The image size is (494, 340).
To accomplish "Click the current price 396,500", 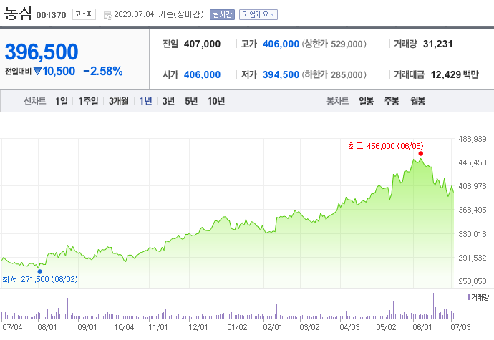I will [42, 52].
